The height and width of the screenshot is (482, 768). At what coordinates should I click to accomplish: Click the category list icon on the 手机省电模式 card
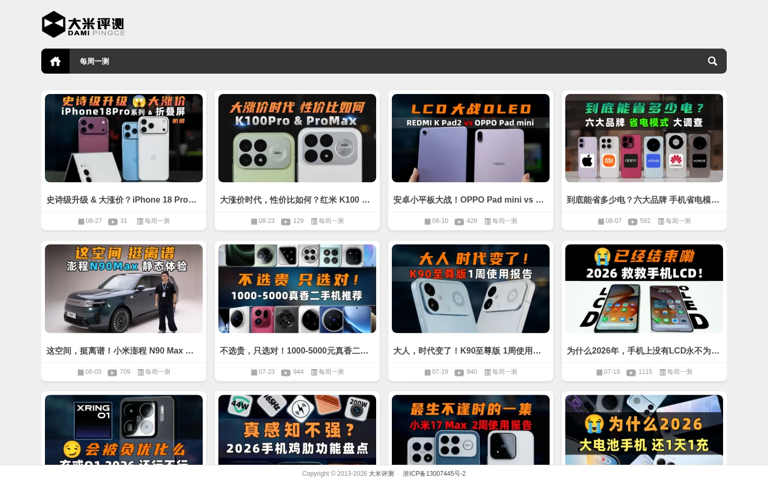661,221
